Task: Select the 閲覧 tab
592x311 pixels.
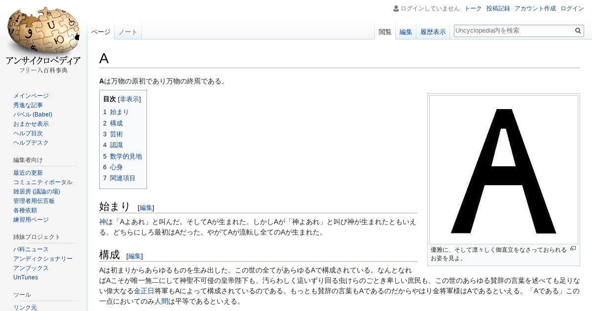Action: [385, 32]
